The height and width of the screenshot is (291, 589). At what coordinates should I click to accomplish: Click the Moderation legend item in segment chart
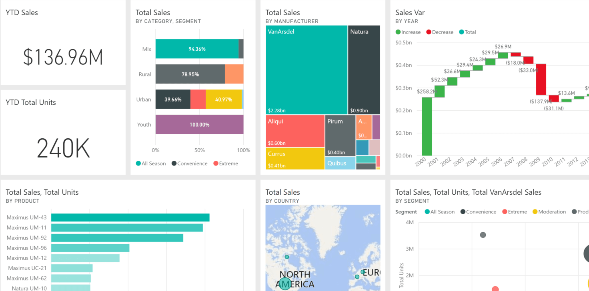click(548, 212)
